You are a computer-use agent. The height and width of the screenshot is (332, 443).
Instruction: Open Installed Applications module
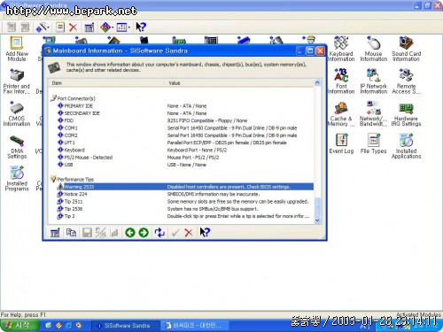coord(406,146)
